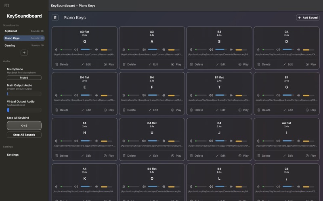Adjust the blue volume slider on A3 flat card
This screenshot has width=323, height=201.
click(86, 49)
